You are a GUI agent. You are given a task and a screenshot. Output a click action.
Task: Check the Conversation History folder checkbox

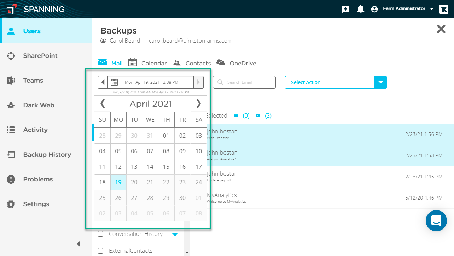[100, 234]
